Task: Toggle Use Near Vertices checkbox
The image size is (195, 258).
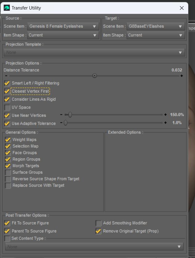Action: [x=7, y=115]
